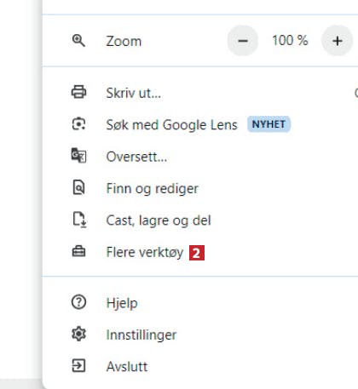Select Søk med Google Lens
358x389 pixels.
point(200,124)
